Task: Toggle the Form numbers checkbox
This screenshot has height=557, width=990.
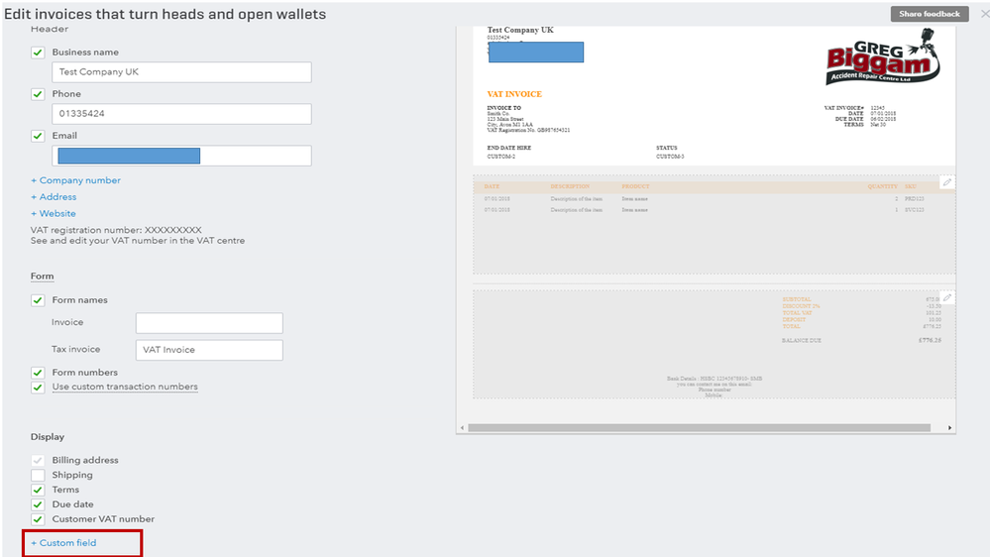Action: (x=38, y=373)
